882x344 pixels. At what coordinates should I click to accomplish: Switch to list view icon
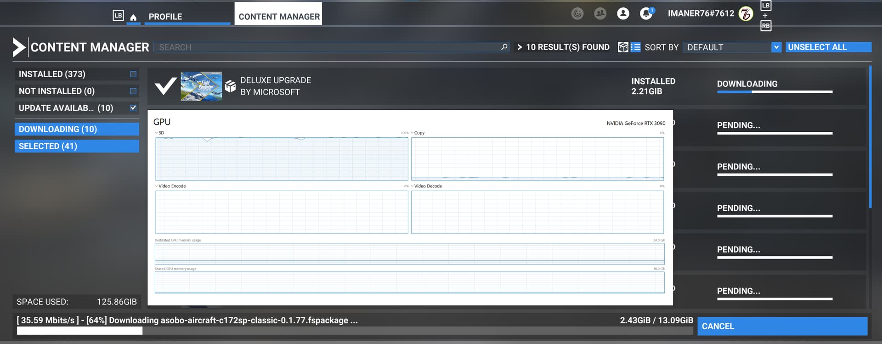[x=635, y=47]
